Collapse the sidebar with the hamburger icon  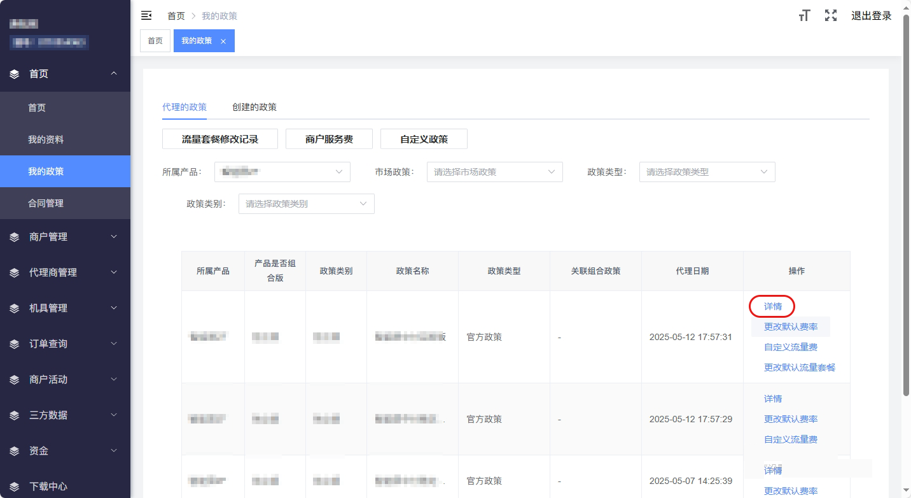point(146,16)
